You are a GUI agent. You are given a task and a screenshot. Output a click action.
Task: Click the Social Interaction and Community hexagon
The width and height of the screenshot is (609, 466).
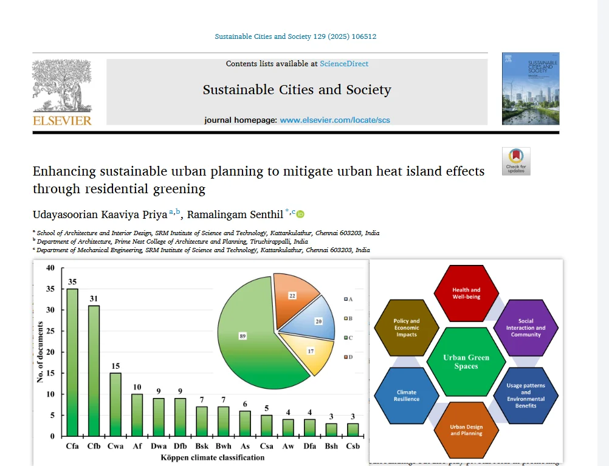tap(526, 327)
